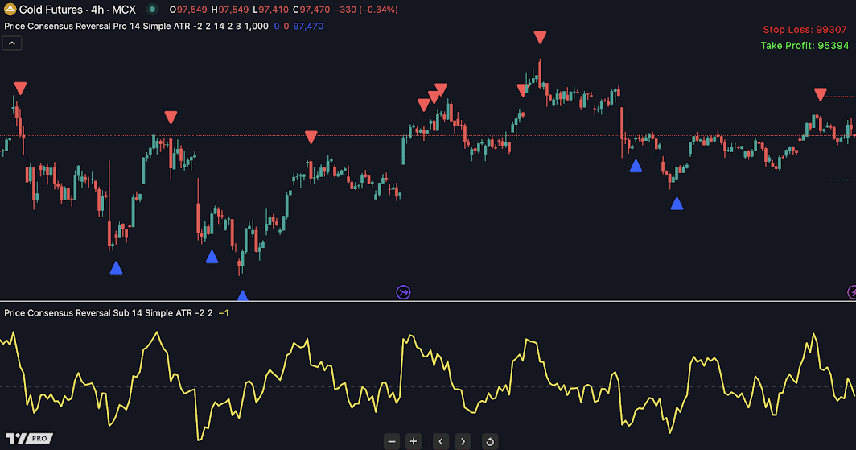Viewport: 856px width, 450px height.
Task: Click the Stop Loss 99307 label
Action: (805, 30)
